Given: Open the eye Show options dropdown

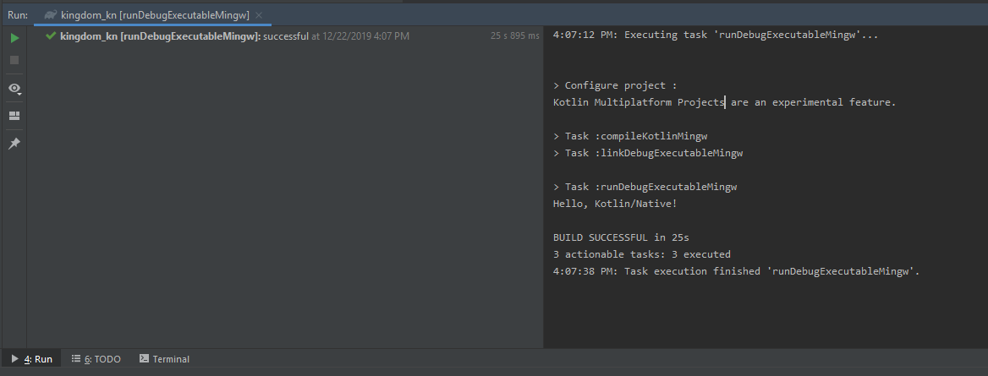Looking at the screenshot, I should [14, 88].
